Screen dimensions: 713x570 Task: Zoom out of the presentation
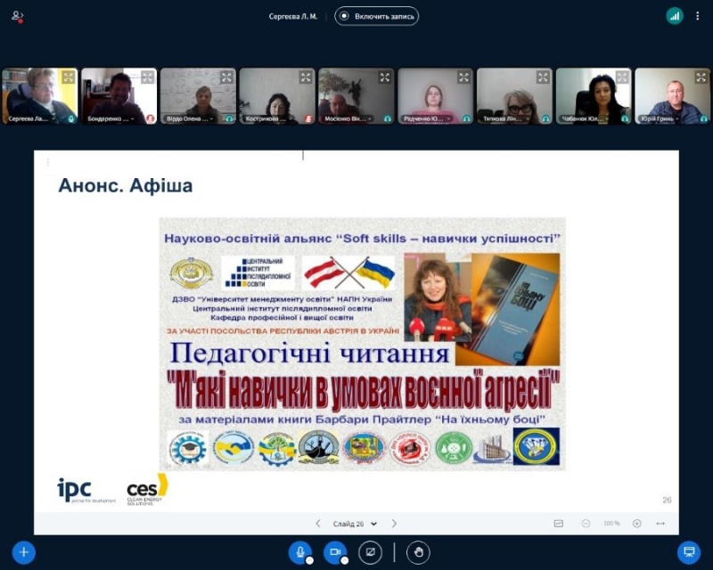(x=586, y=524)
